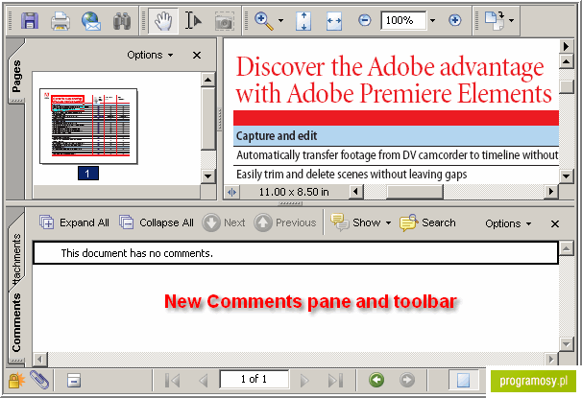Close the Comments pane
This screenshot has height=398, width=582.
click(x=555, y=223)
